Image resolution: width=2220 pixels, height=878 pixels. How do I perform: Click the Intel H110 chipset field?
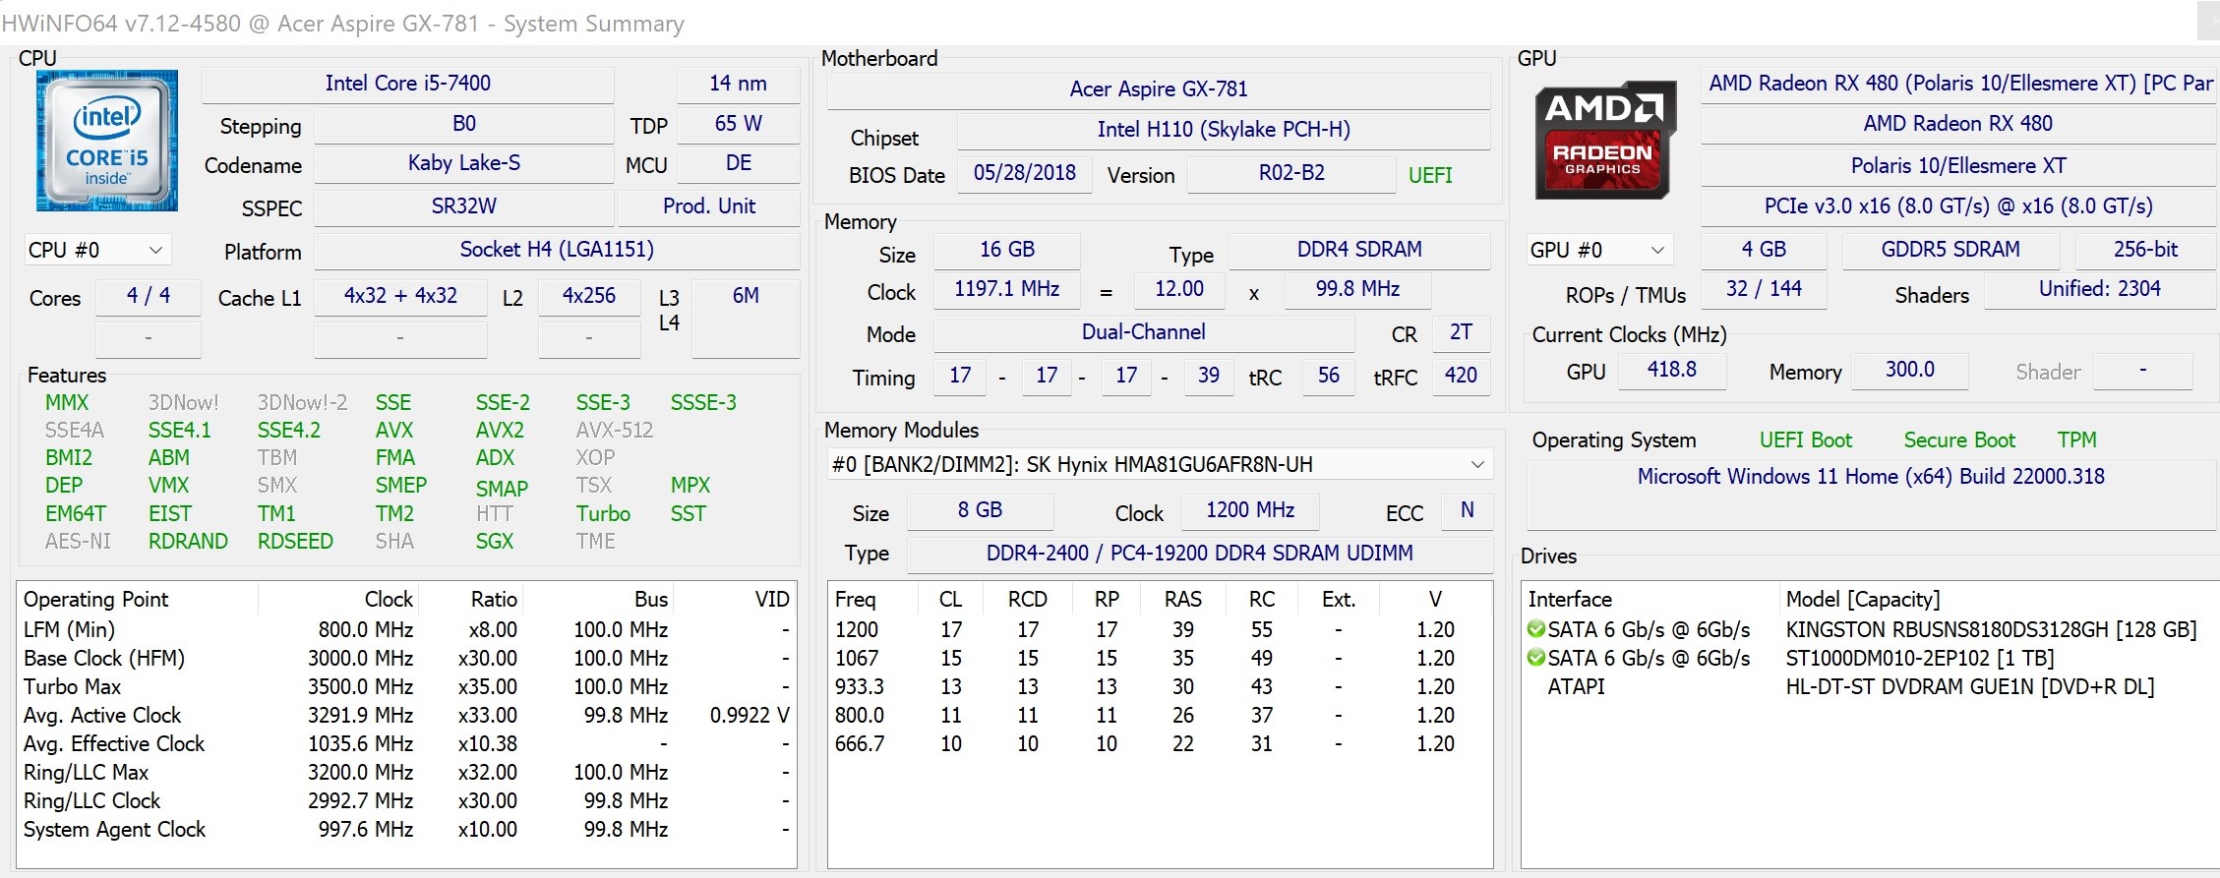(1224, 130)
